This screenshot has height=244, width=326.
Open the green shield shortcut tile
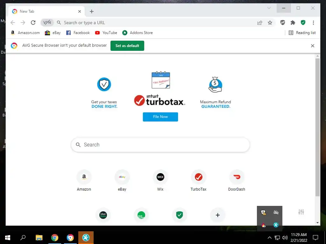click(x=180, y=215)
